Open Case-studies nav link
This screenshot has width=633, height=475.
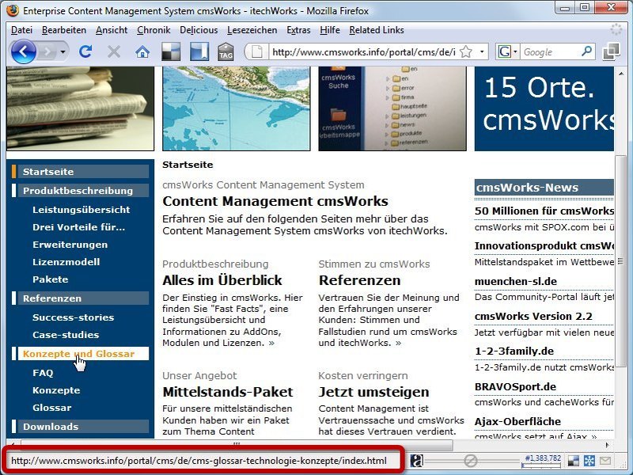[66, 335]
